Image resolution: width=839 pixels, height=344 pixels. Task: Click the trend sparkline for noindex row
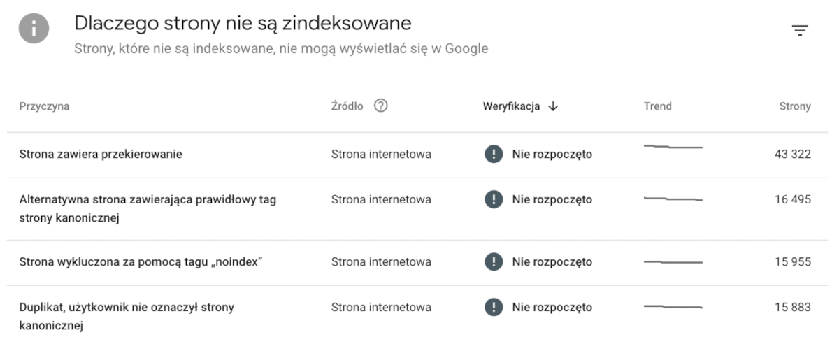(x=673, y=262)
